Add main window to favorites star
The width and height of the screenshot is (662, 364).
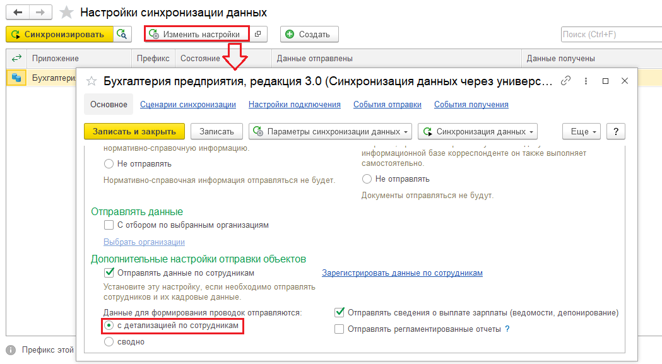click(x=66, y=12)
